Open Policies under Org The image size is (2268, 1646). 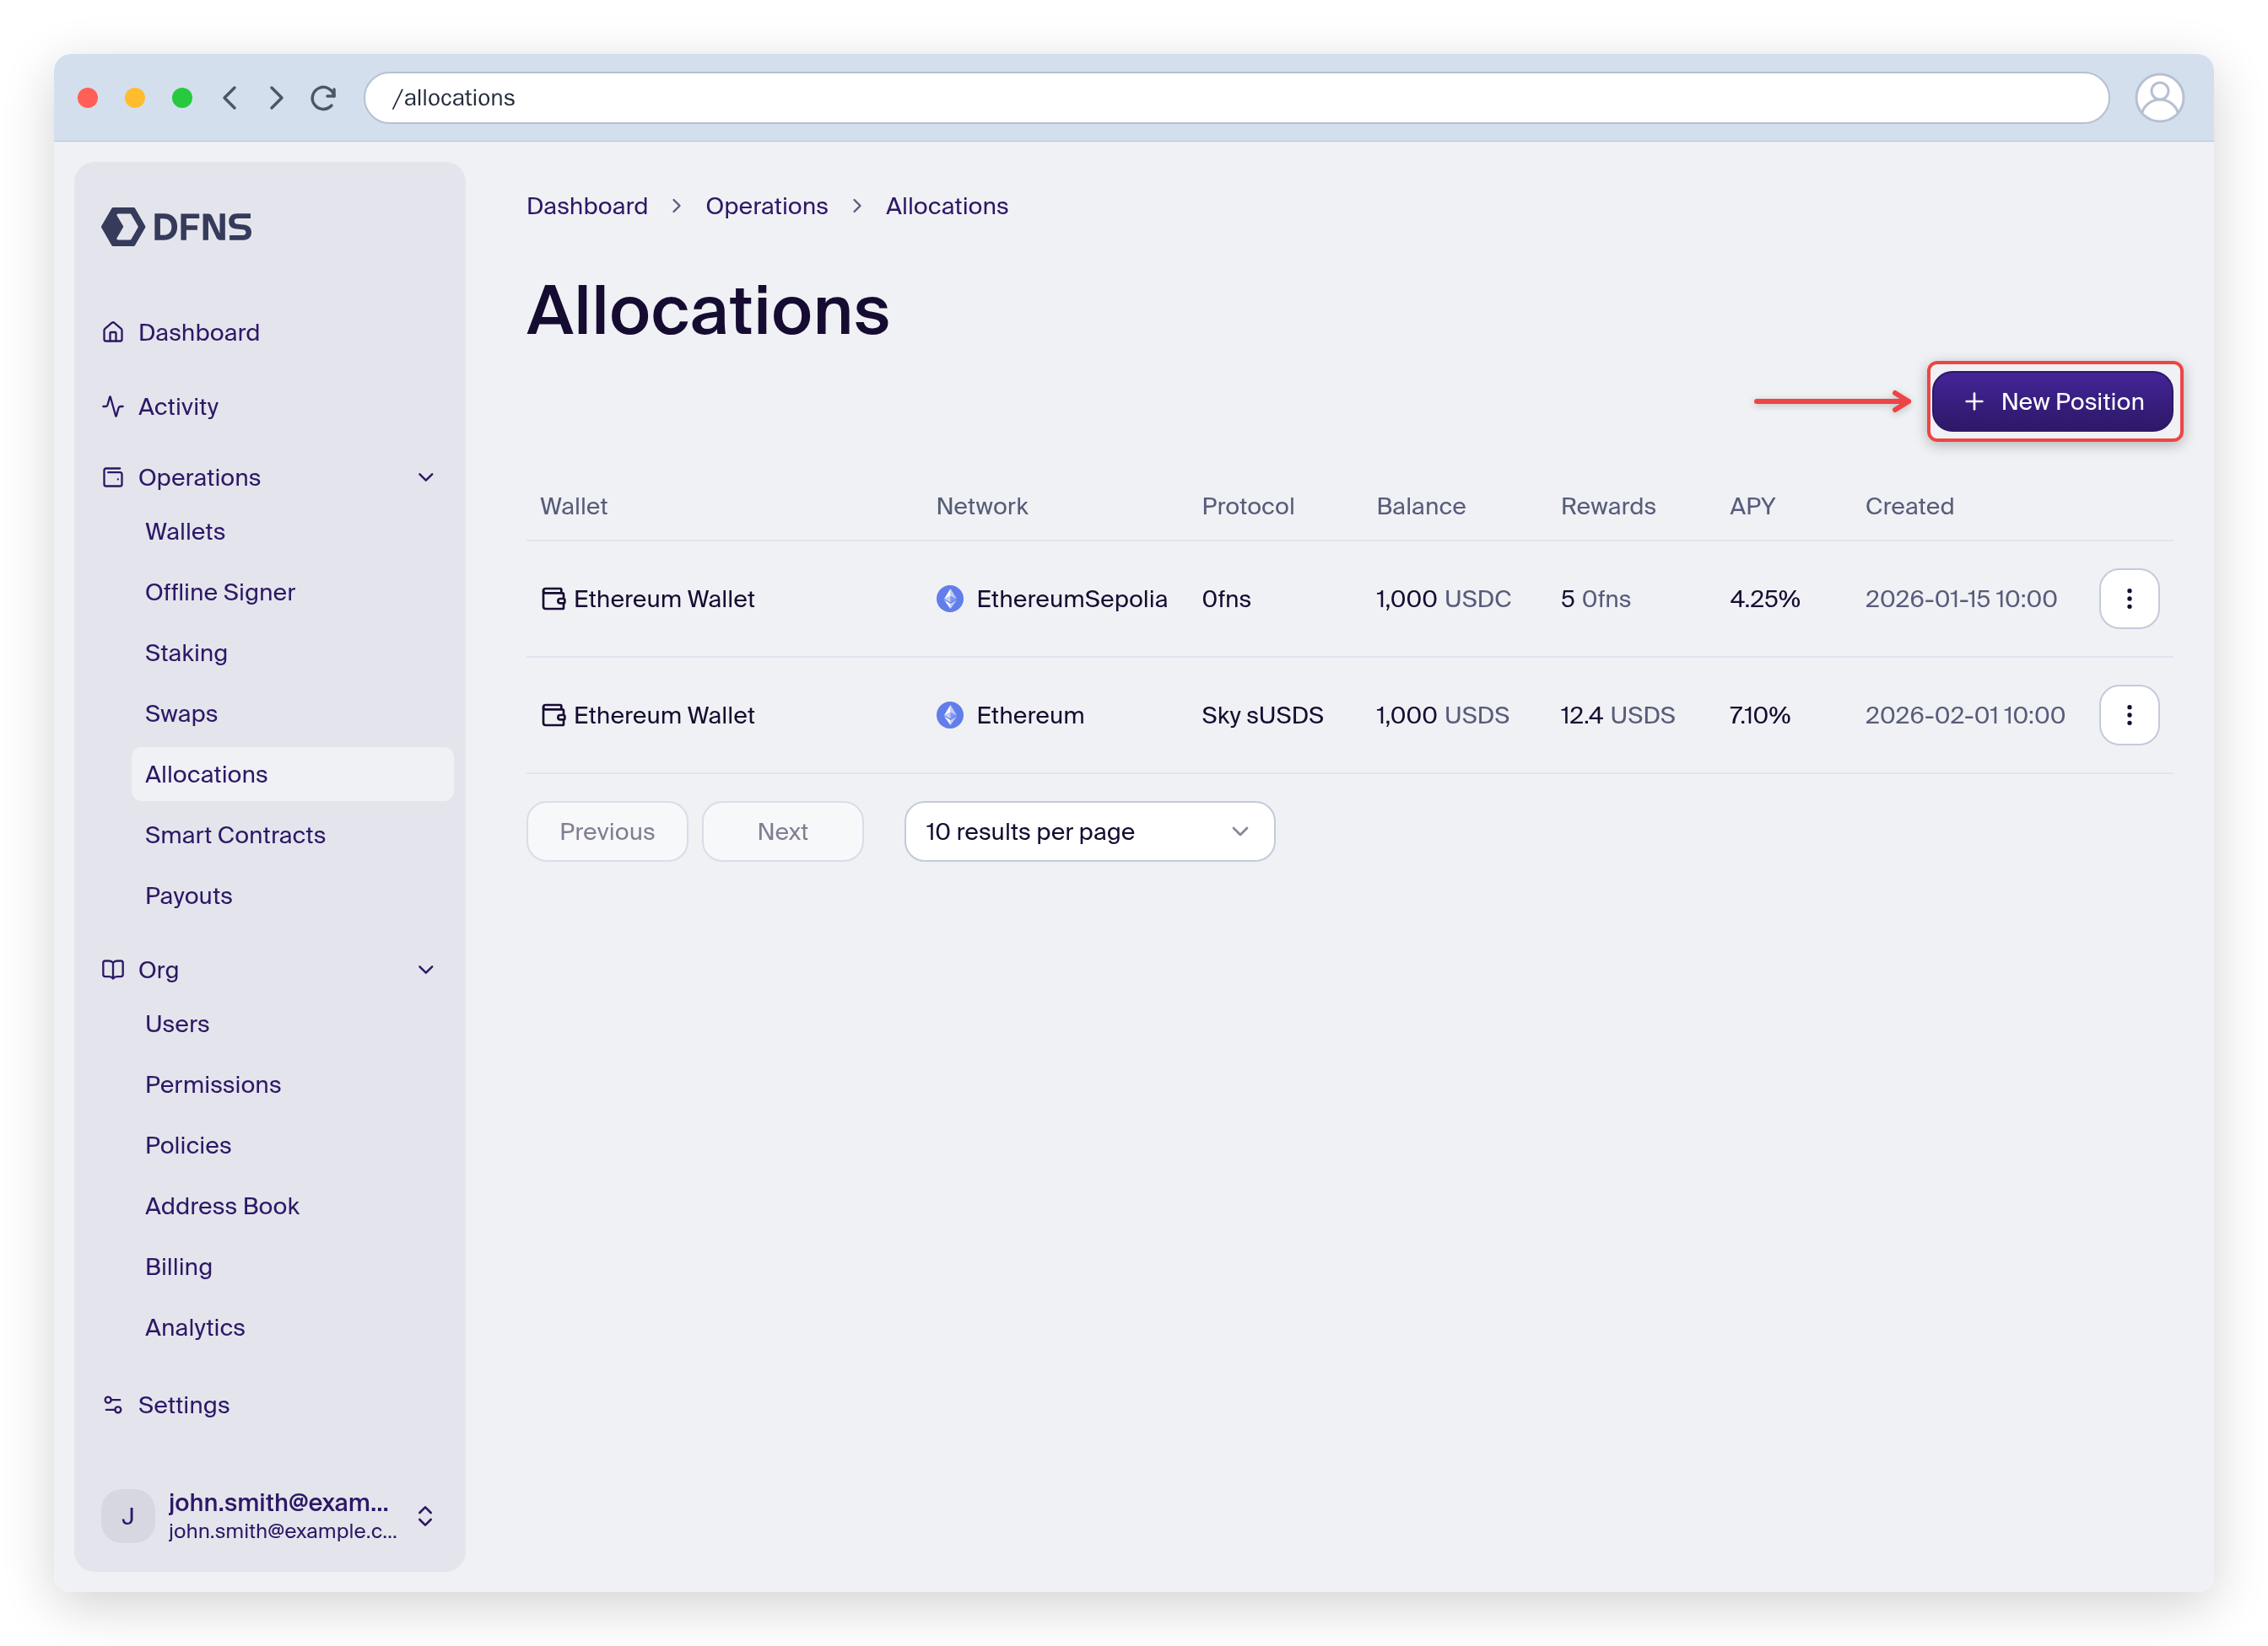188,1145
